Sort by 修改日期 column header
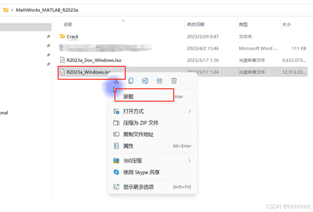The image size is (313, 212). [196, 24]
